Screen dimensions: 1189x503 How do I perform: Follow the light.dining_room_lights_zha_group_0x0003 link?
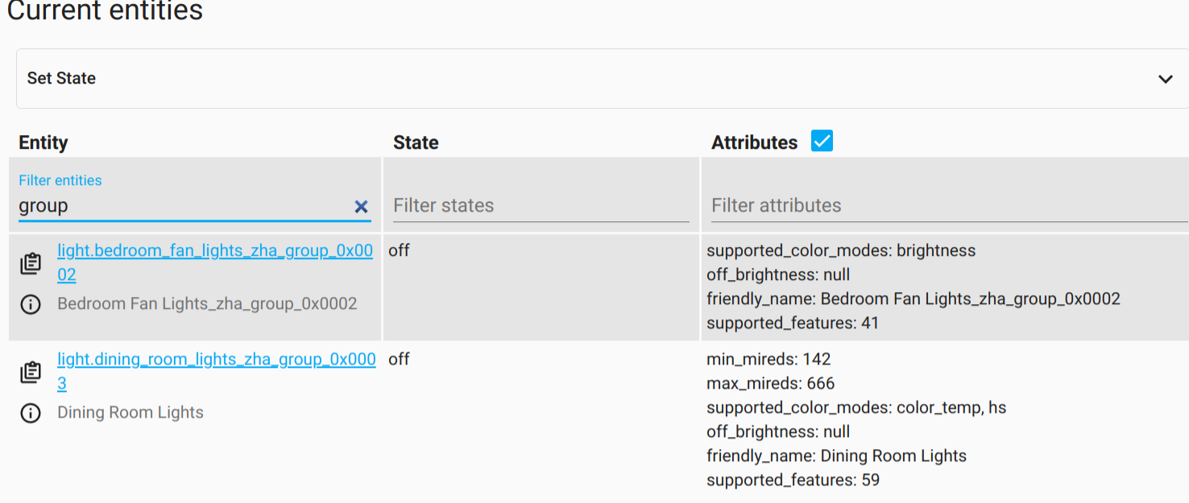pos(217,359)
